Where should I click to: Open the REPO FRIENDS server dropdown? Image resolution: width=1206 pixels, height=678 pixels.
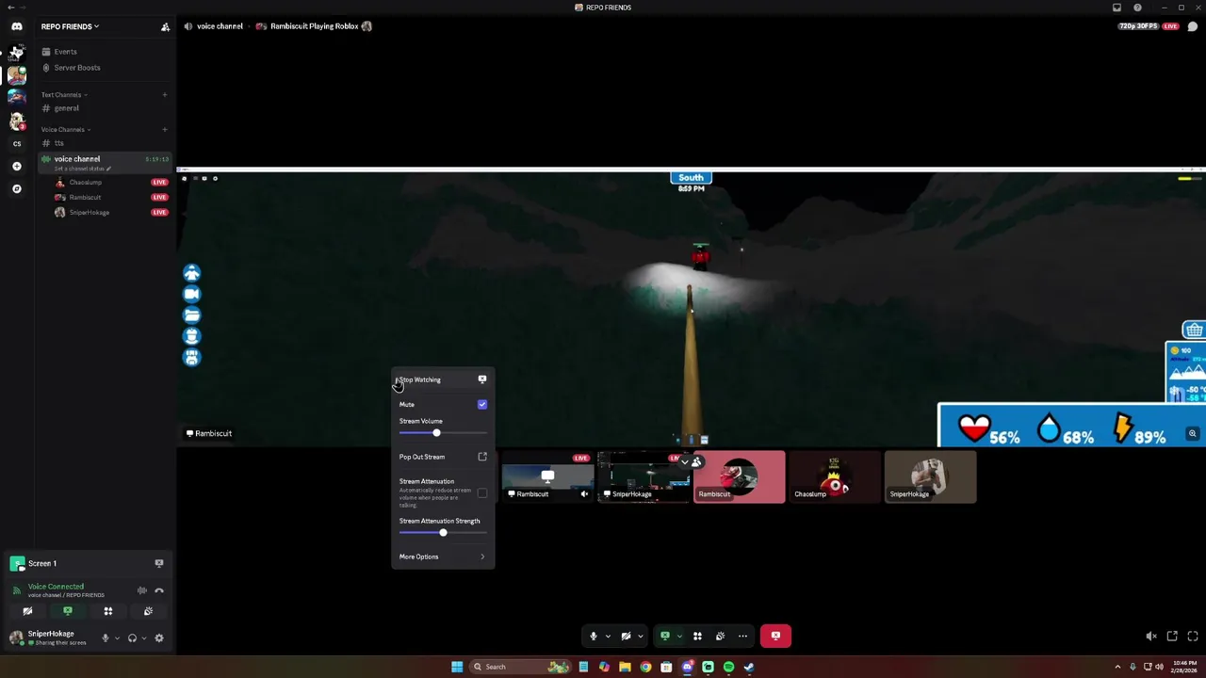[x=70, y=26]
